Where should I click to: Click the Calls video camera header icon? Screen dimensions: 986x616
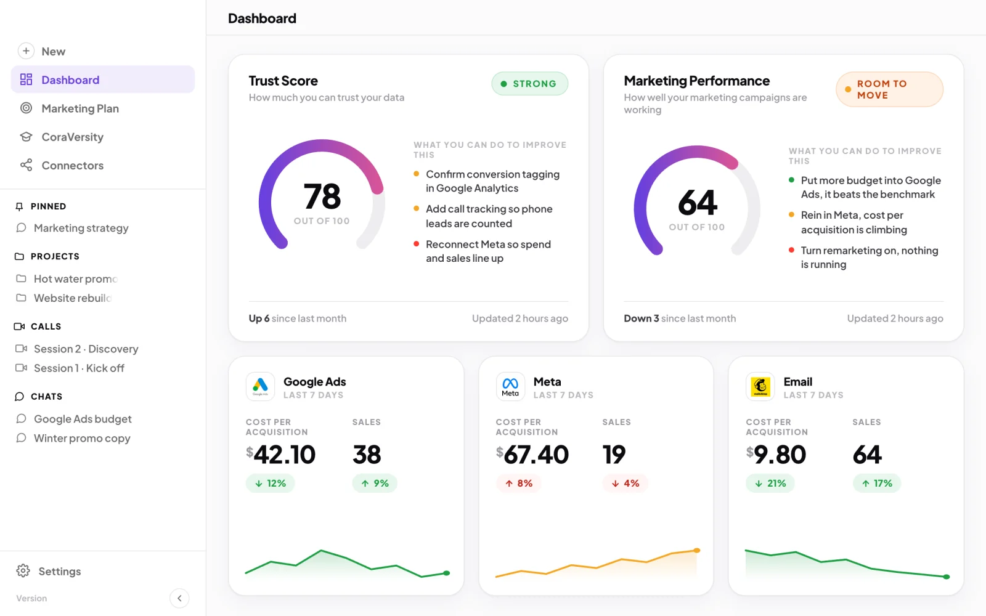[x=19, y=326]
